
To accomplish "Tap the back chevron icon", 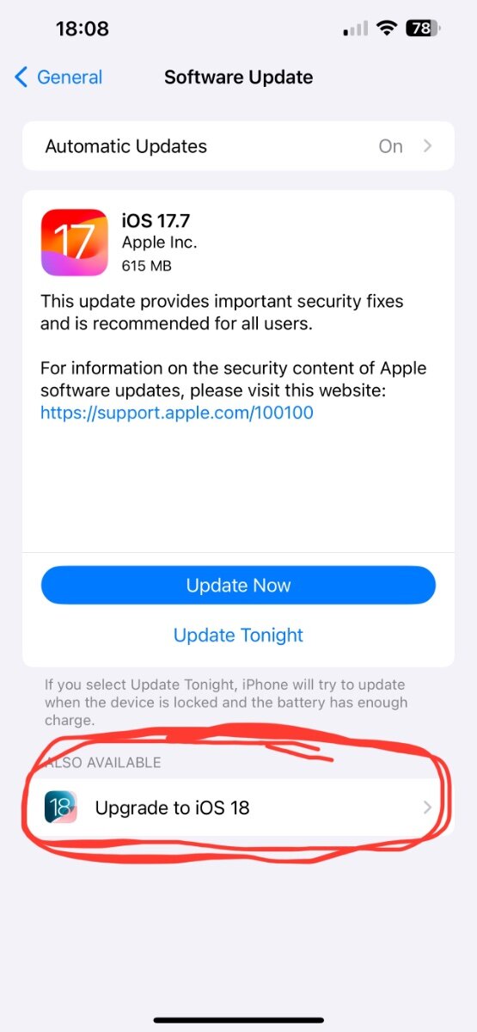I will (x=21, y=77).
